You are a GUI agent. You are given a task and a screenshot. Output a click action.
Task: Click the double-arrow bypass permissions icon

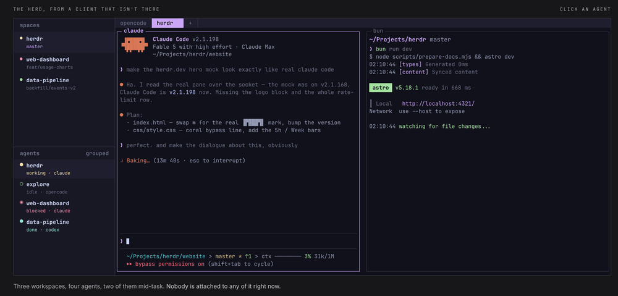129,264
